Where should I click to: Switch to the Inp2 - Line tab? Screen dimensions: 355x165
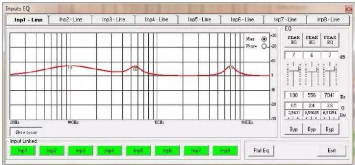tap(71, 20)
